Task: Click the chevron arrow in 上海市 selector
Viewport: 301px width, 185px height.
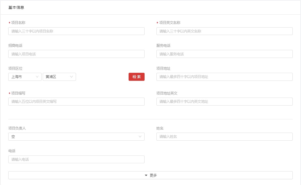Action: coord(37,77)
